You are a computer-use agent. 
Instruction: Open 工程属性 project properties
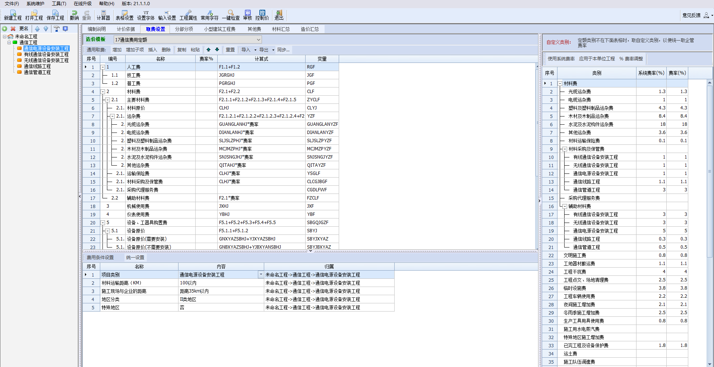coord(188,15)
